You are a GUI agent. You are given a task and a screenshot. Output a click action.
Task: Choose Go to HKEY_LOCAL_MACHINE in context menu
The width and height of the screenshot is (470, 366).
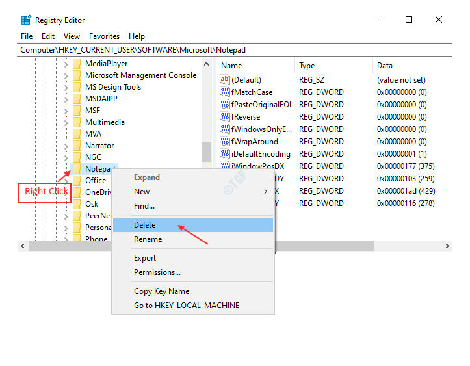193,306
